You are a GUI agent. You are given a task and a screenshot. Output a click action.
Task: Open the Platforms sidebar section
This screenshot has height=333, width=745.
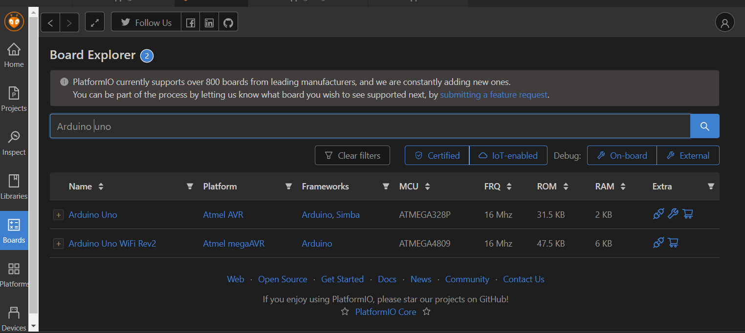pyautogui.click(x=14, y=275)
